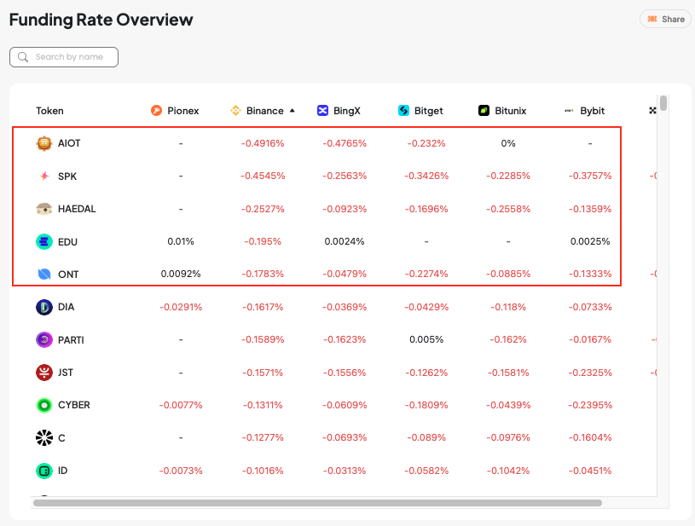Select AIOT Bitunix rate 0%
The width and height of the screenshot is (695, 526).
[508, 143]
